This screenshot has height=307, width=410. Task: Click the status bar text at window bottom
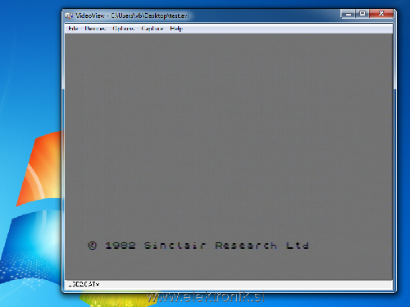coord(84,284)
